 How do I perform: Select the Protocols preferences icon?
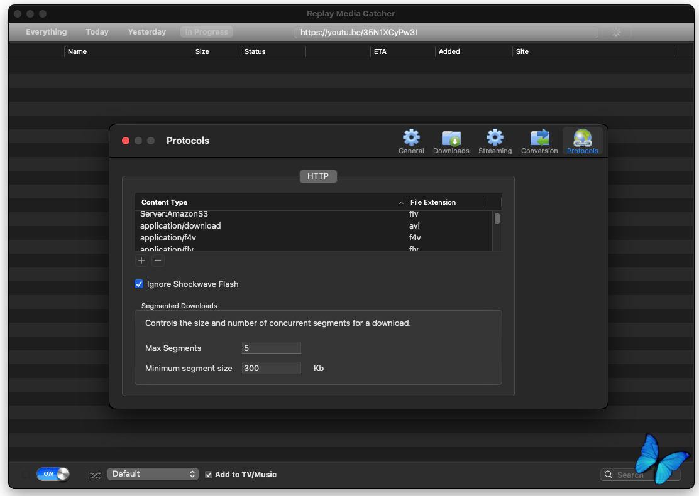(582, 141)
